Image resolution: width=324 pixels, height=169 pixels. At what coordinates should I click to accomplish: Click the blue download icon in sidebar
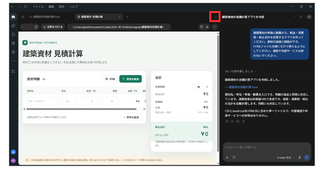(13, 152)
